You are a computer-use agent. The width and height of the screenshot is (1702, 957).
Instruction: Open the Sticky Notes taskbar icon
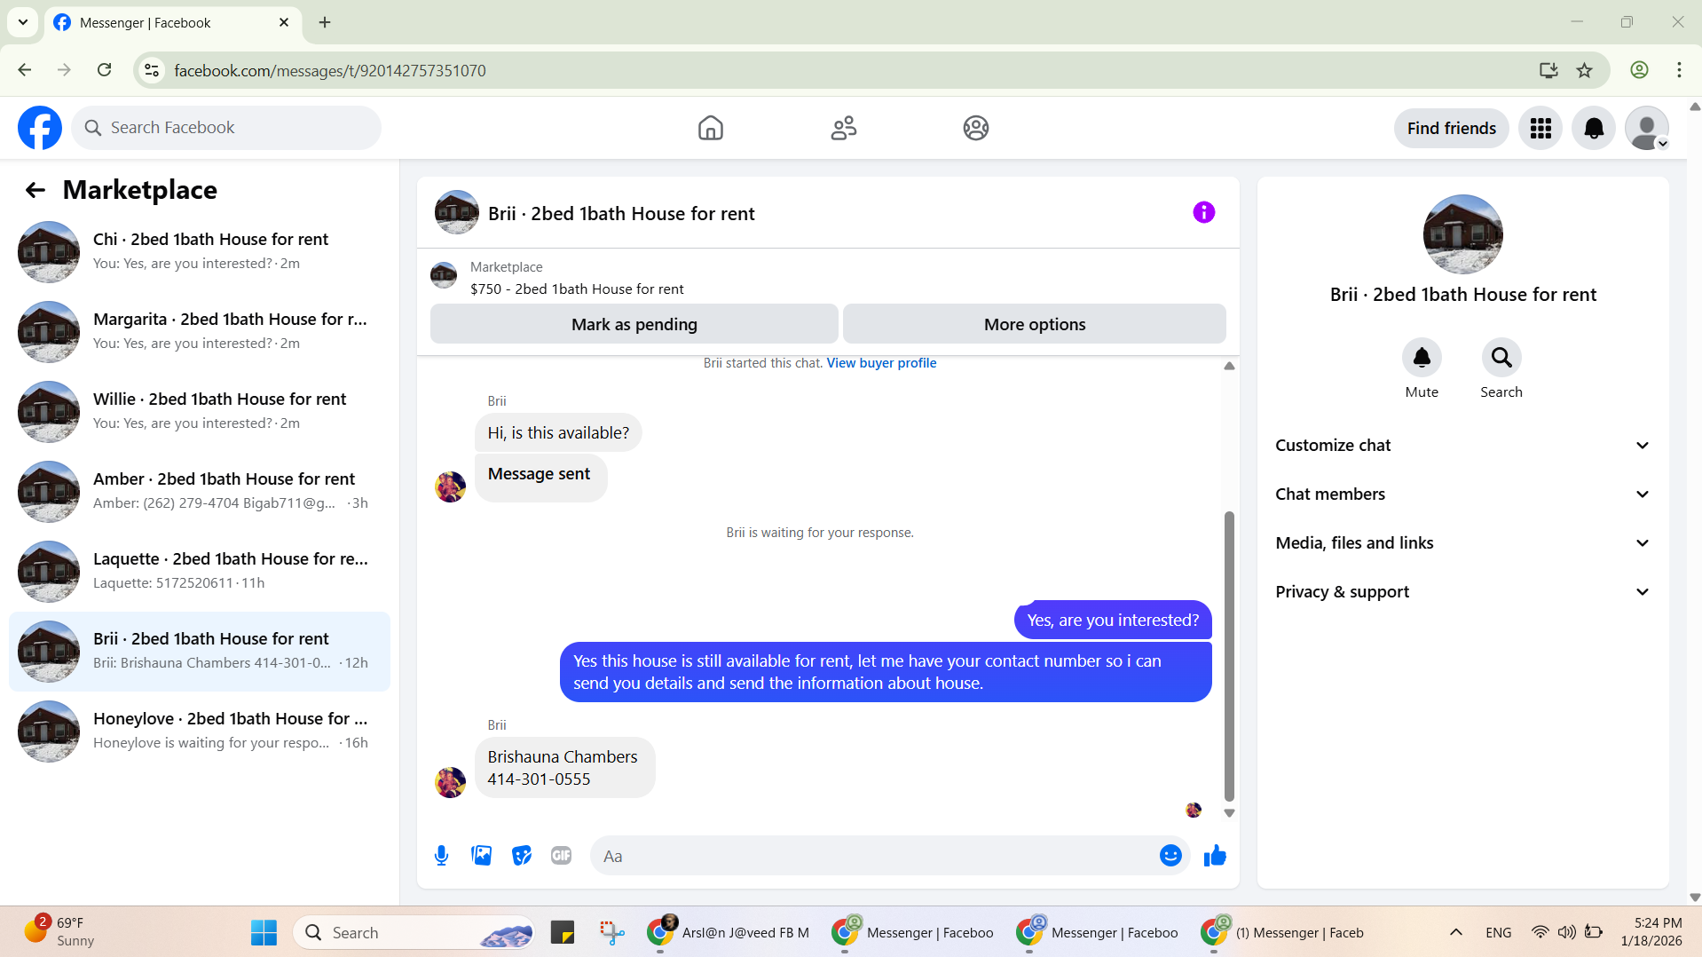[563, 932]
